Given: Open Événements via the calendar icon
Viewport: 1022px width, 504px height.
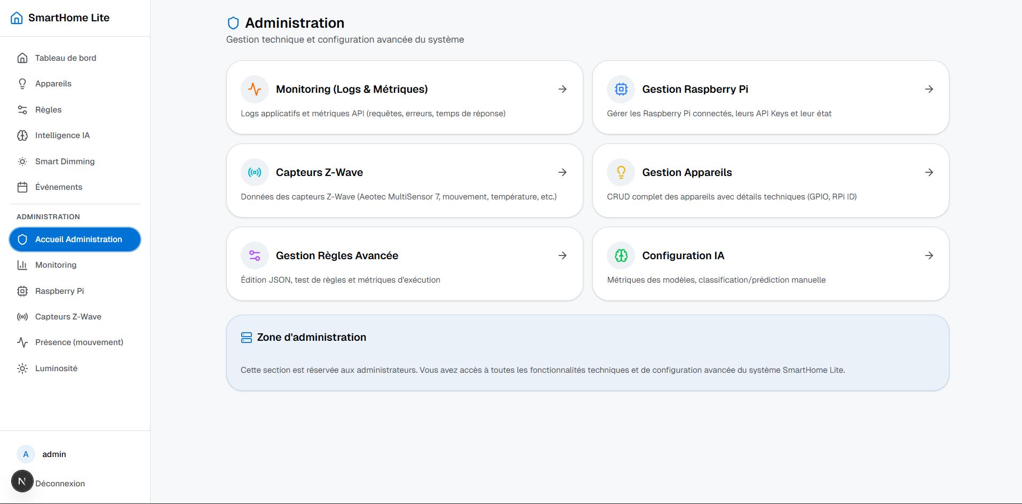Looking at the screenshot, I should click(x=22, y=187).
